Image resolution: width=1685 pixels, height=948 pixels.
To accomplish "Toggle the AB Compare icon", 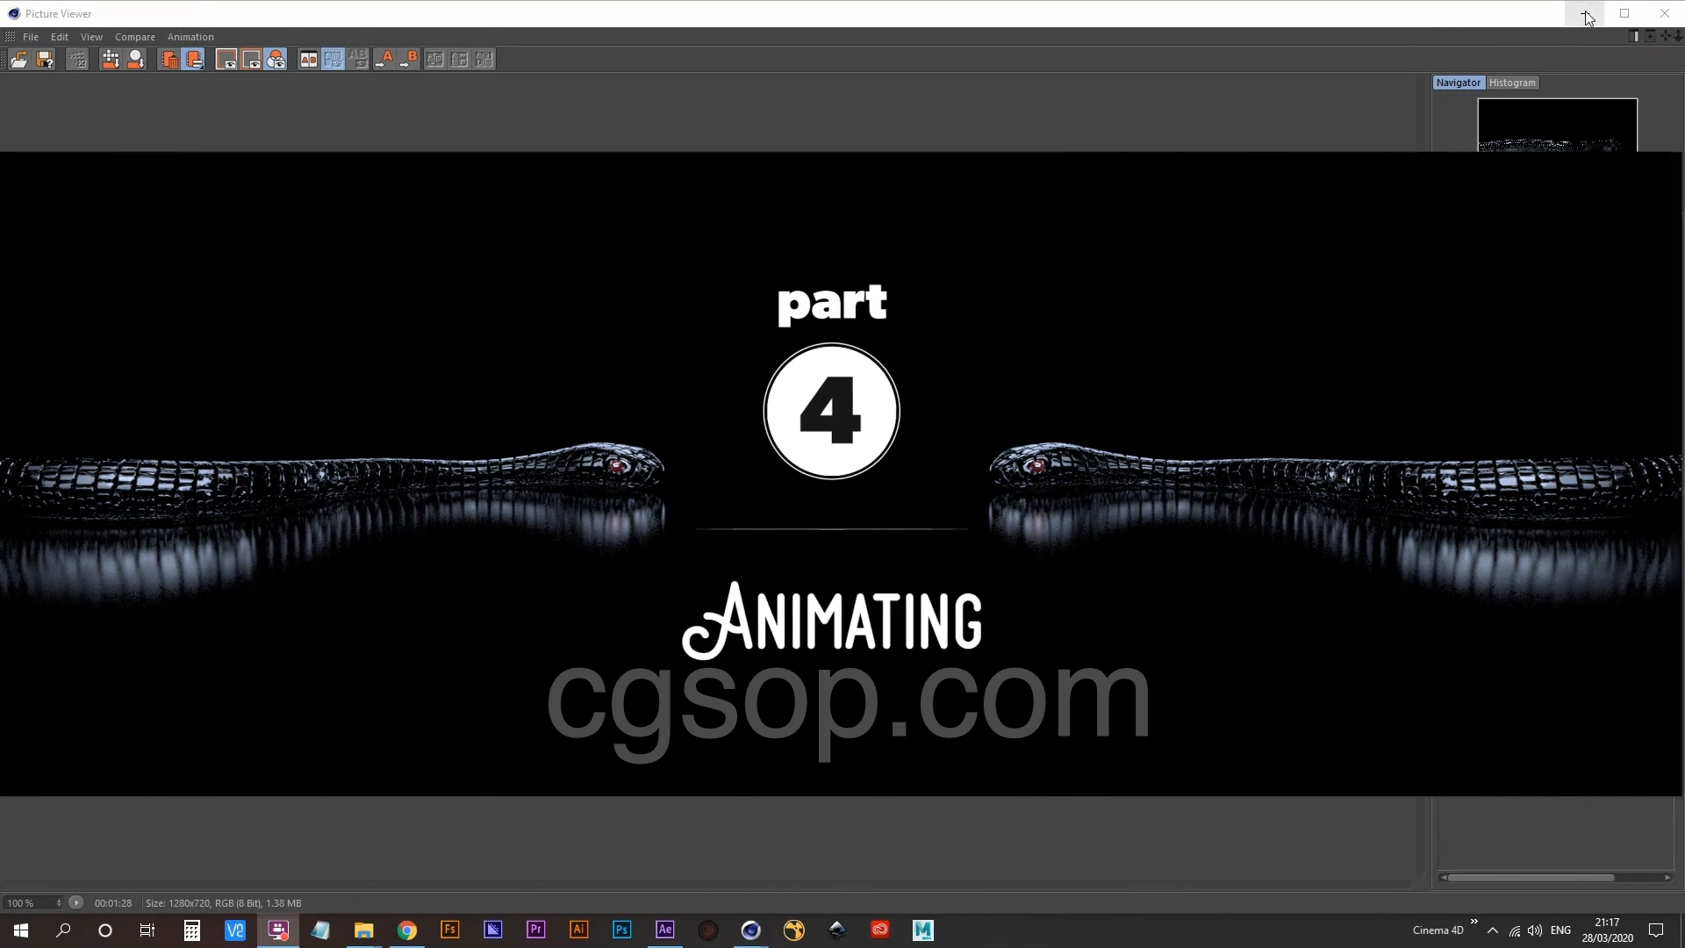I will (309, 60).
